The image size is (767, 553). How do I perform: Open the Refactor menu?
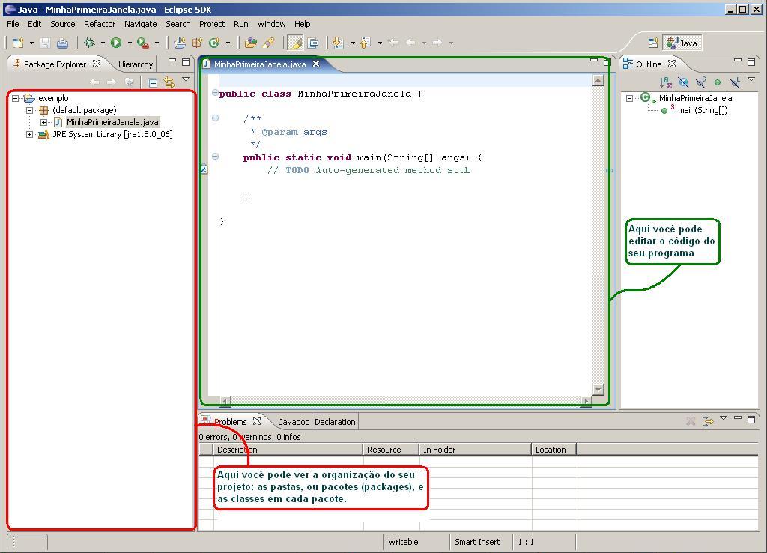coord(100,24)
